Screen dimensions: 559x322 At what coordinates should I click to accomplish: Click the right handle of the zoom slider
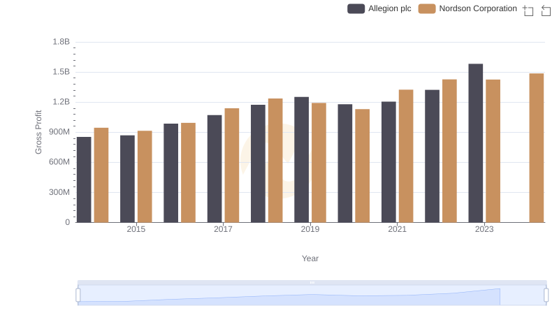(546, 295)
